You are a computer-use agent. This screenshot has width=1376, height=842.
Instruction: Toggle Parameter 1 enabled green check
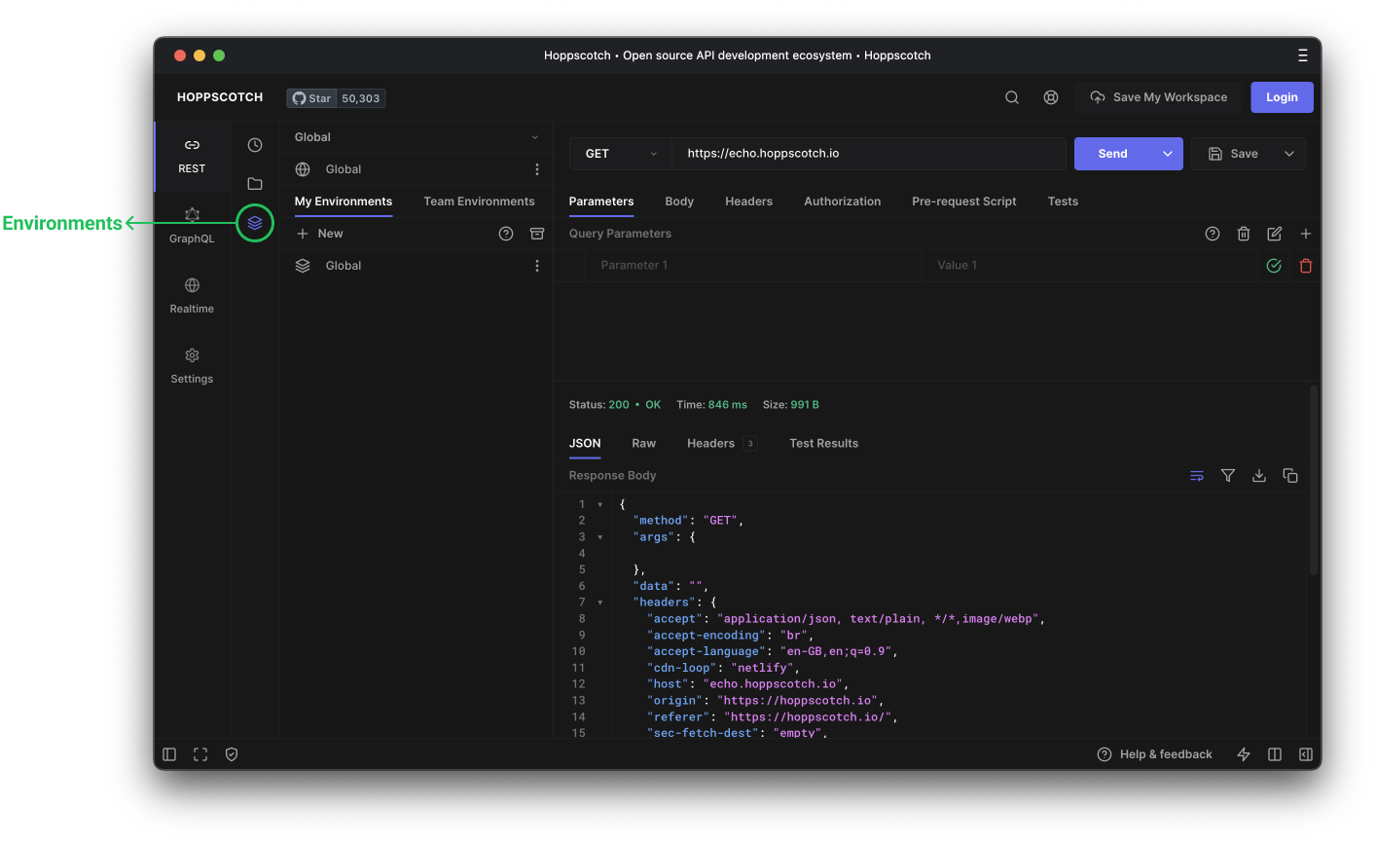coord(1274,266)
